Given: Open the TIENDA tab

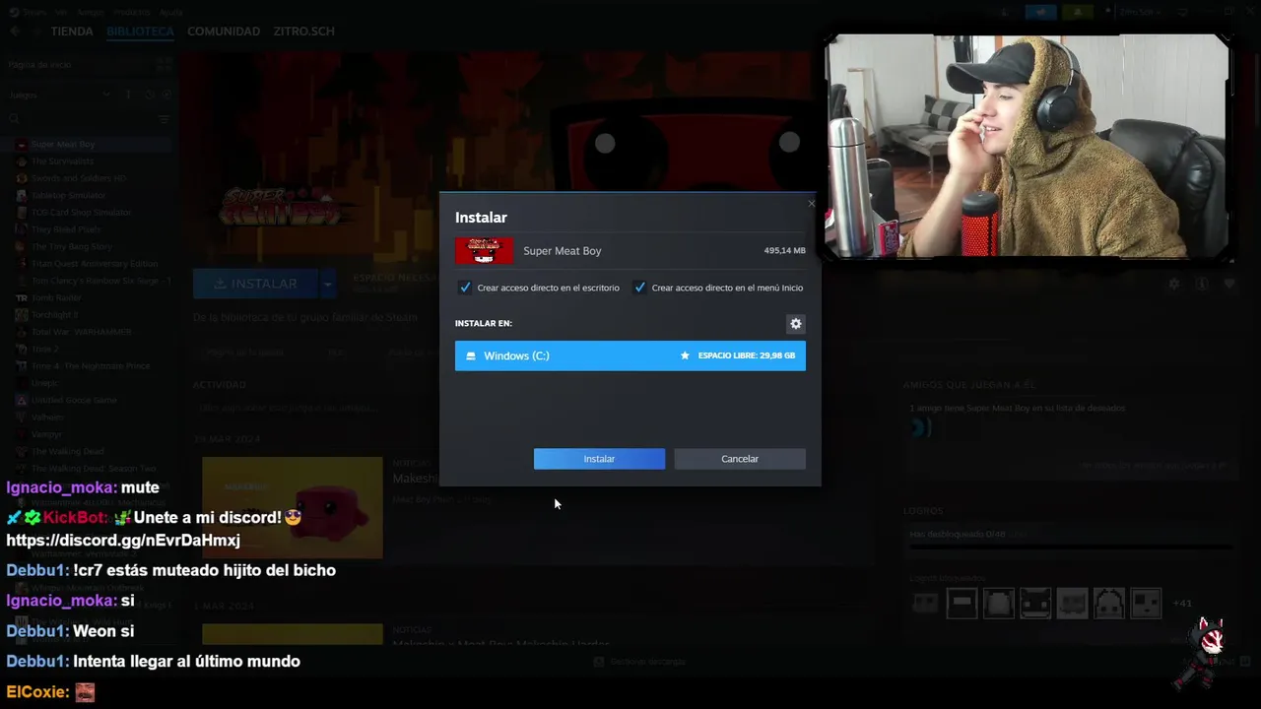Looking at the screenshot, I should click(72, 32).
